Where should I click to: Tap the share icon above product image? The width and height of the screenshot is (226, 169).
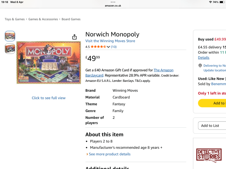(74, 37)
